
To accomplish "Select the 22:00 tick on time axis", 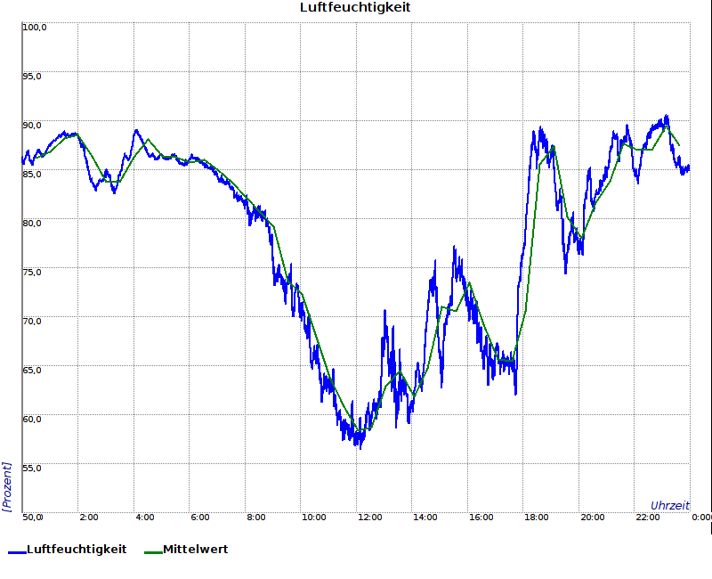I will click(647, 517).
